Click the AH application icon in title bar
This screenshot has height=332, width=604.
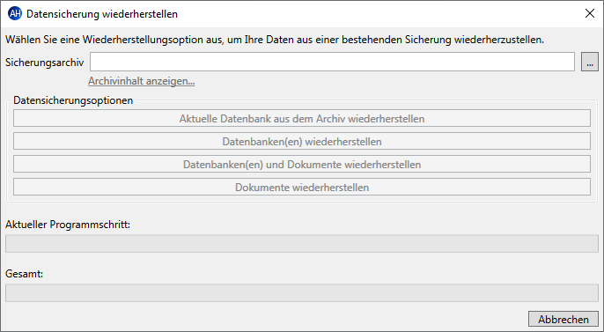(15, 14)
